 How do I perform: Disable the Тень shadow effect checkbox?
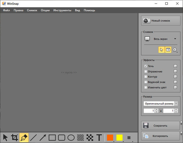146,66
